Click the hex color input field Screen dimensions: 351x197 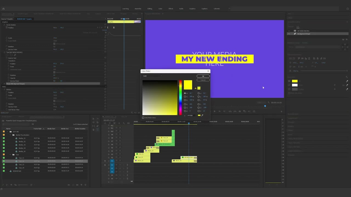coord(191,115)
